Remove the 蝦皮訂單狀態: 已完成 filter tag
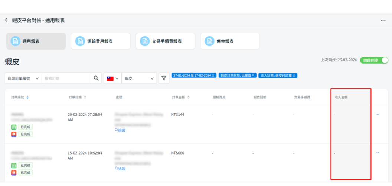392x186 pixels. [x=254, y=75]
